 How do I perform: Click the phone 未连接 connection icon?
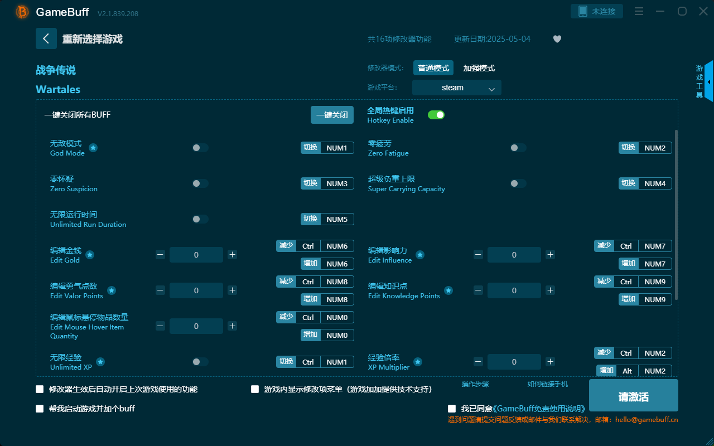596,11
